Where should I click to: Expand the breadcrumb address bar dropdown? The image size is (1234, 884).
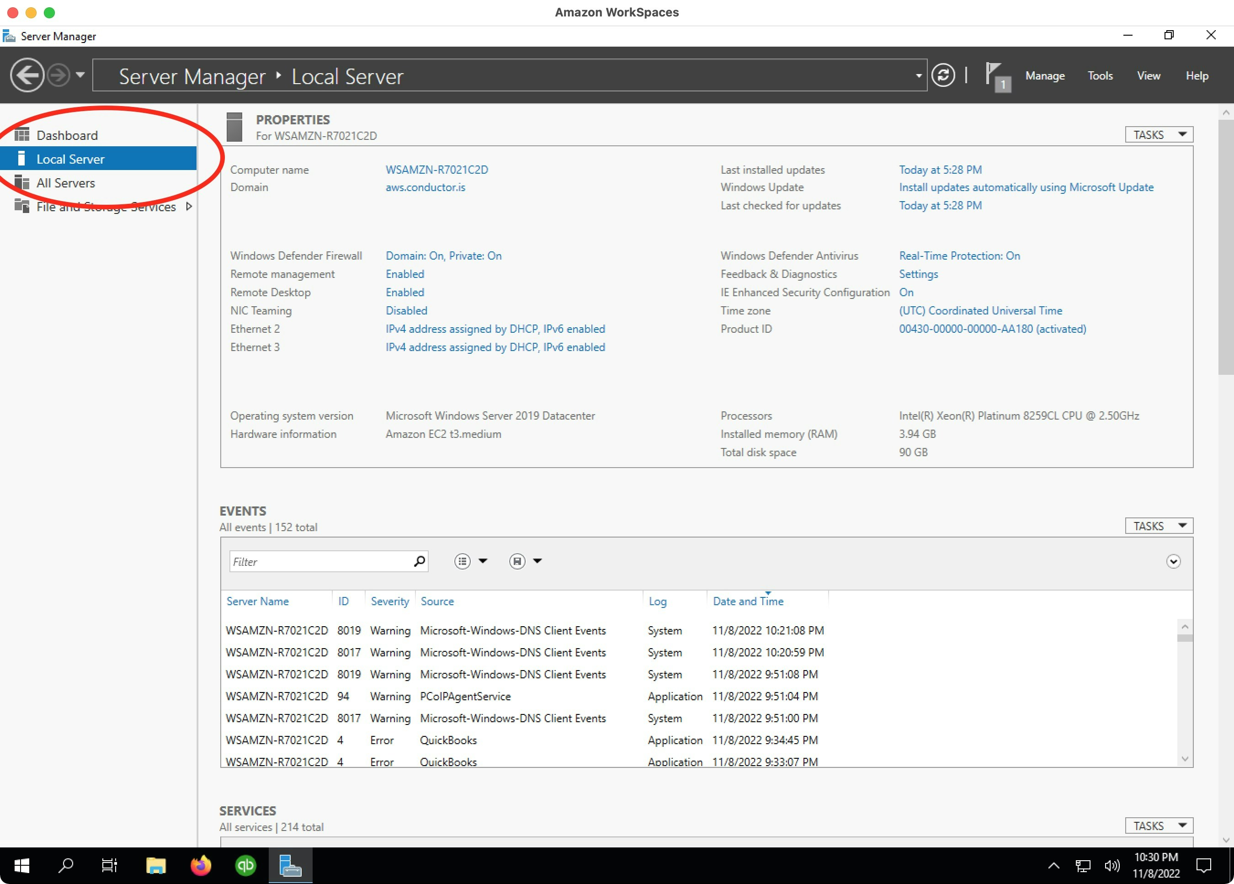[919, 75]
